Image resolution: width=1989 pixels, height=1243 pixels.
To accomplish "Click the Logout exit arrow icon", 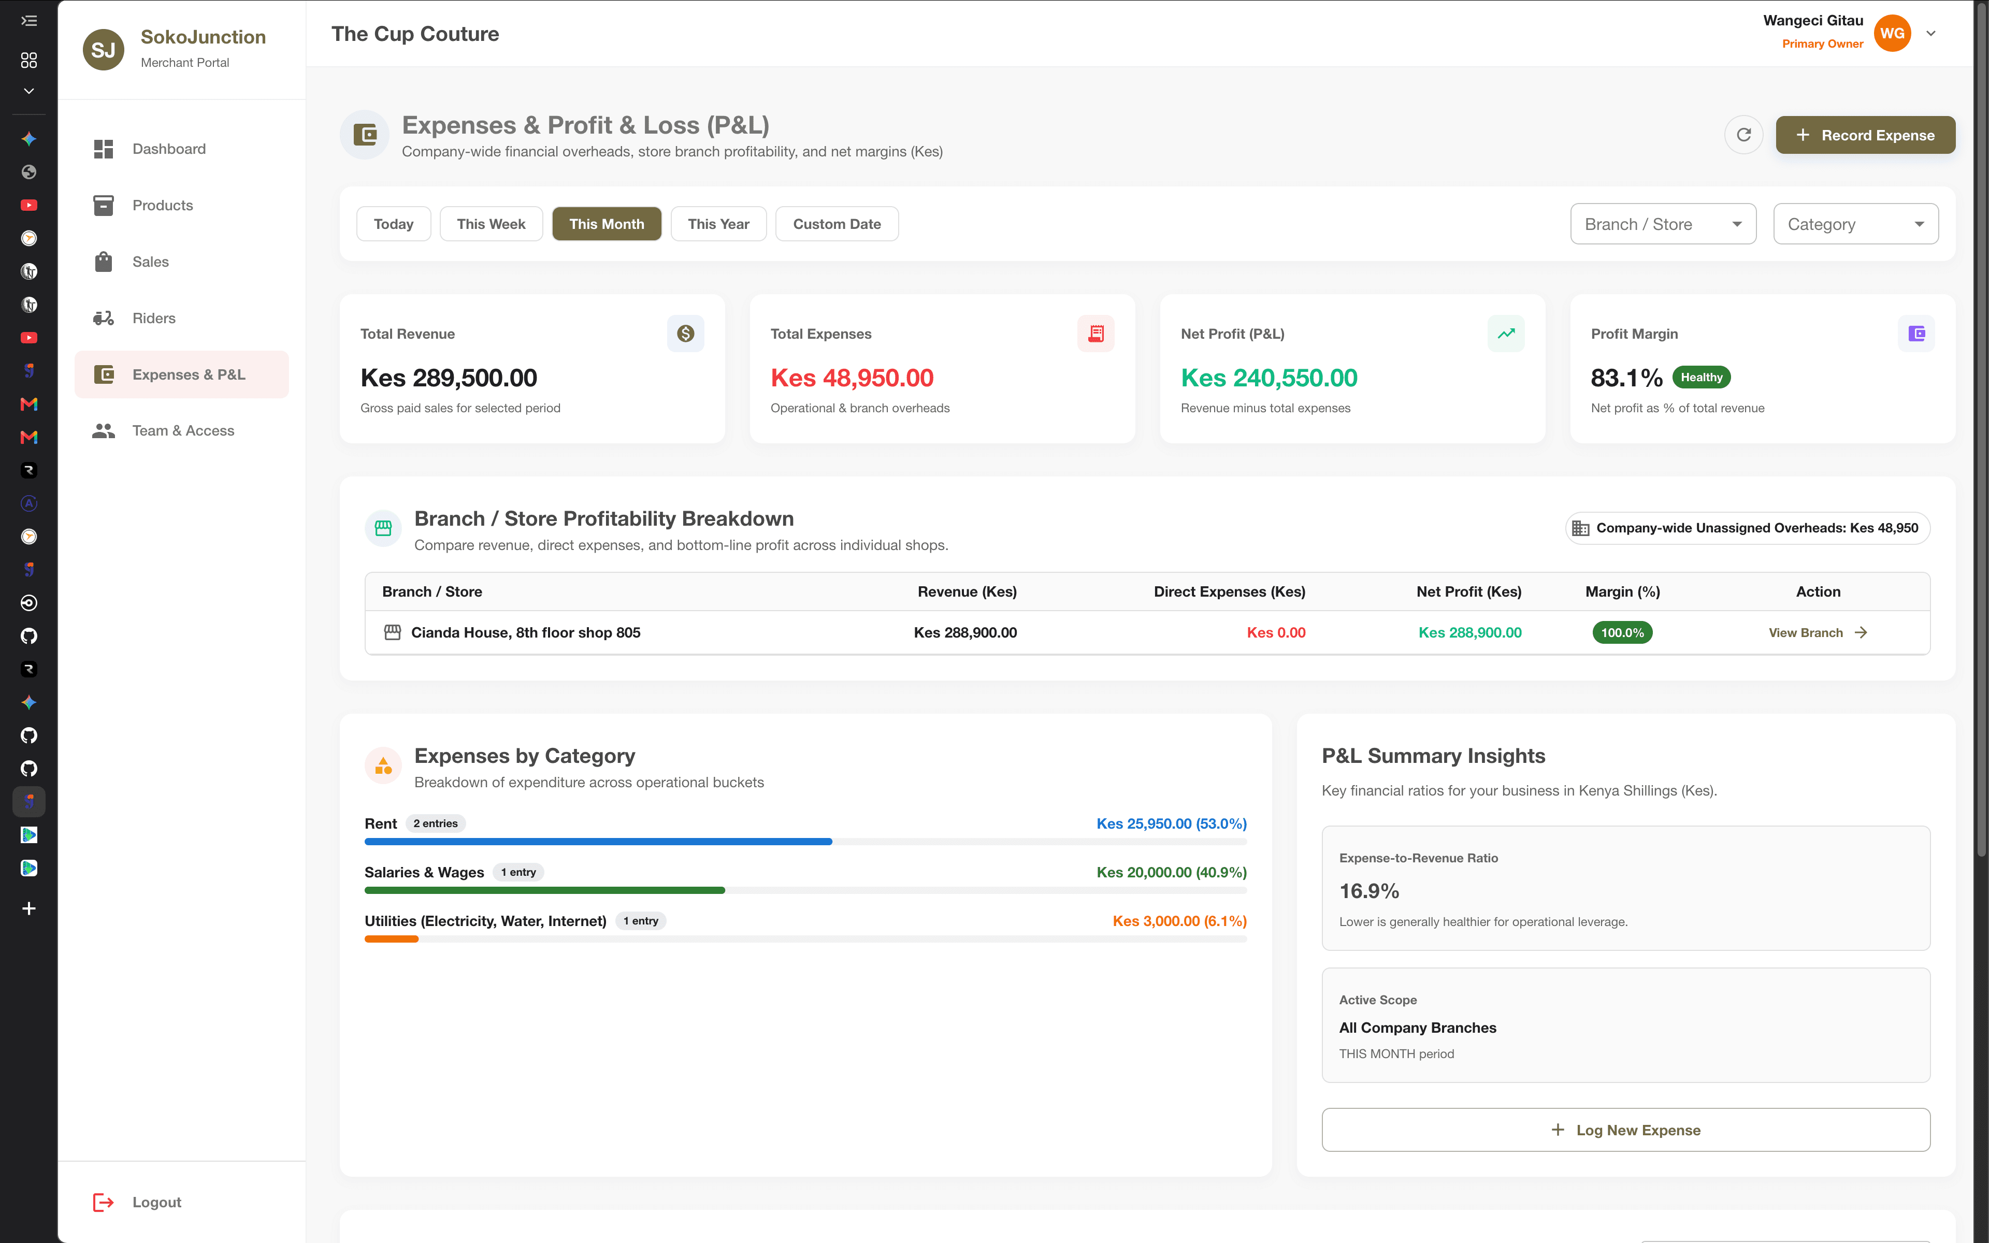I will tap(104, 1202).
